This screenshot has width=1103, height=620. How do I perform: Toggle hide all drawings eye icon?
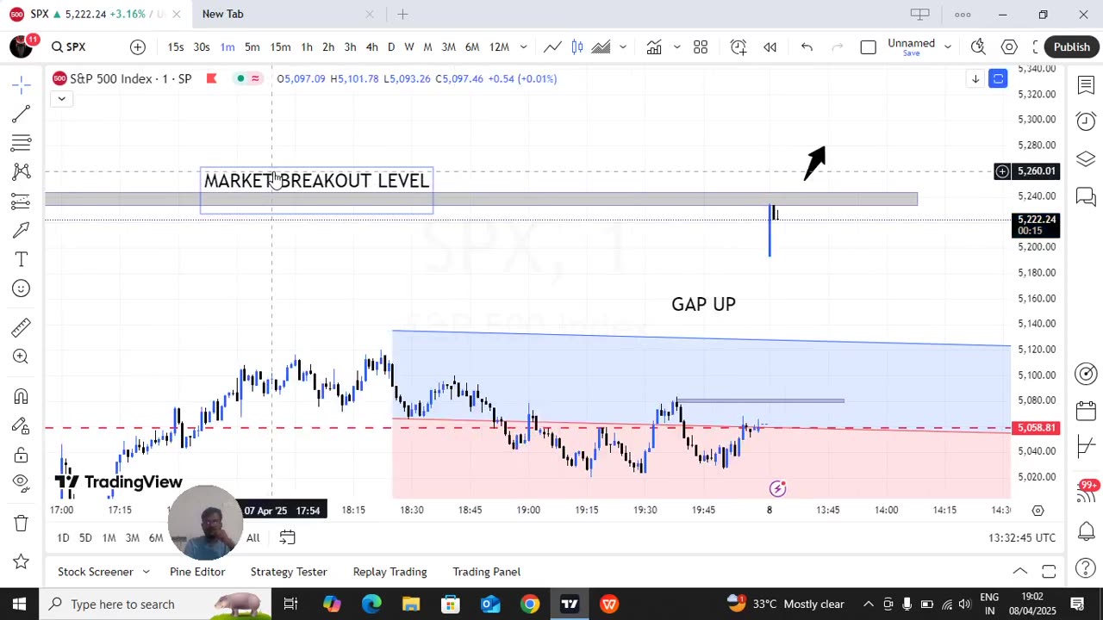[22, 483]
